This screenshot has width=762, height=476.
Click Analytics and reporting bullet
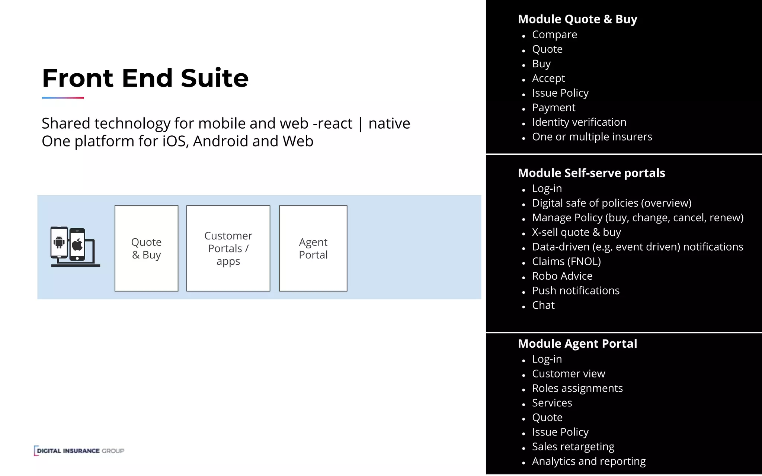(x=589, y=461)
